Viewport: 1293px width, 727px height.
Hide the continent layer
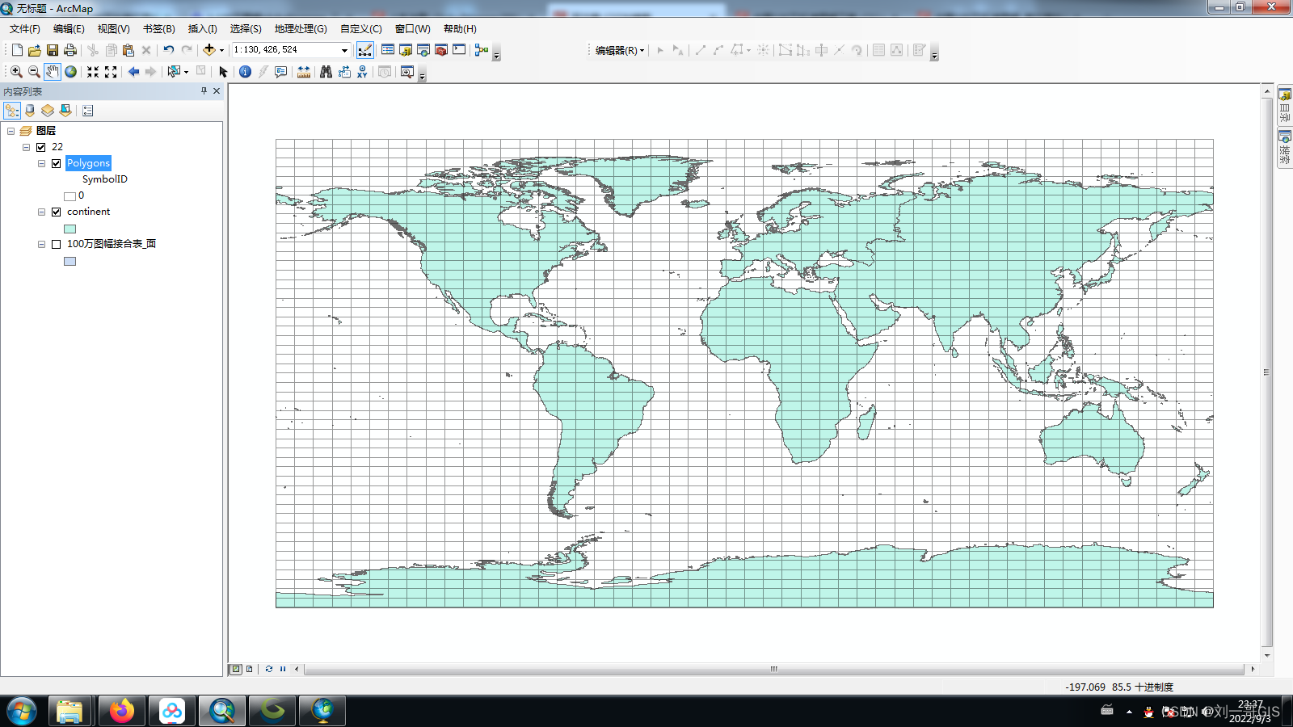pyautogui.click(x=57, y=212)
